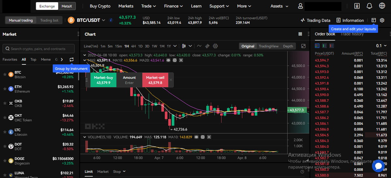The height and width of the screenshot is (178, 391).
Task: Select the Market order tab
Action: point(103,171)
